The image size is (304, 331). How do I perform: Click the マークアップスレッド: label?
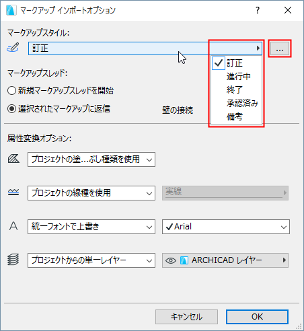[x=38, y=73]
